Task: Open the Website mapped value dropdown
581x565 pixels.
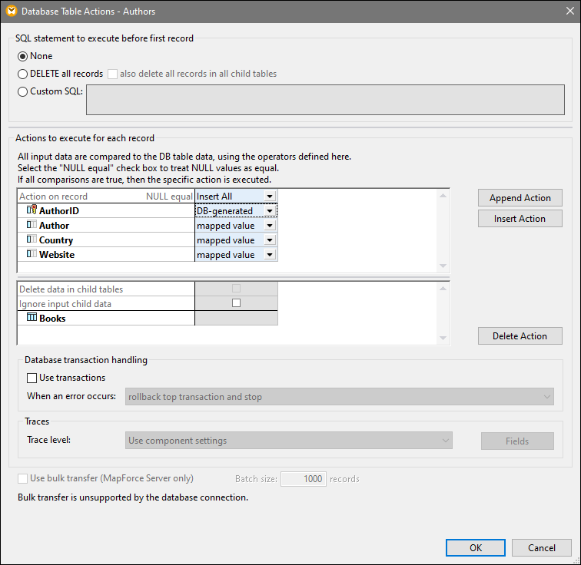Action: click(x=269, y=255)
